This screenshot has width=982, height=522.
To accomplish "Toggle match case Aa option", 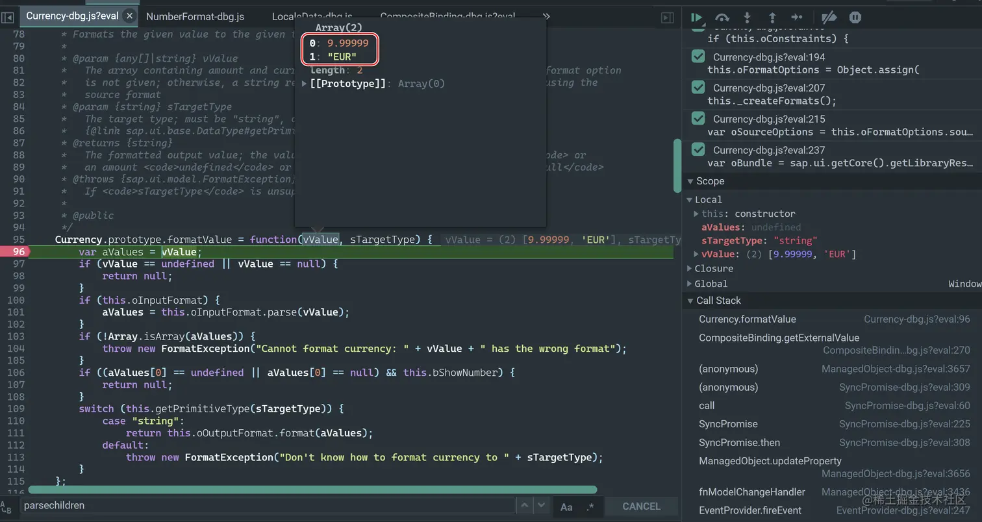I will (566, 507).
